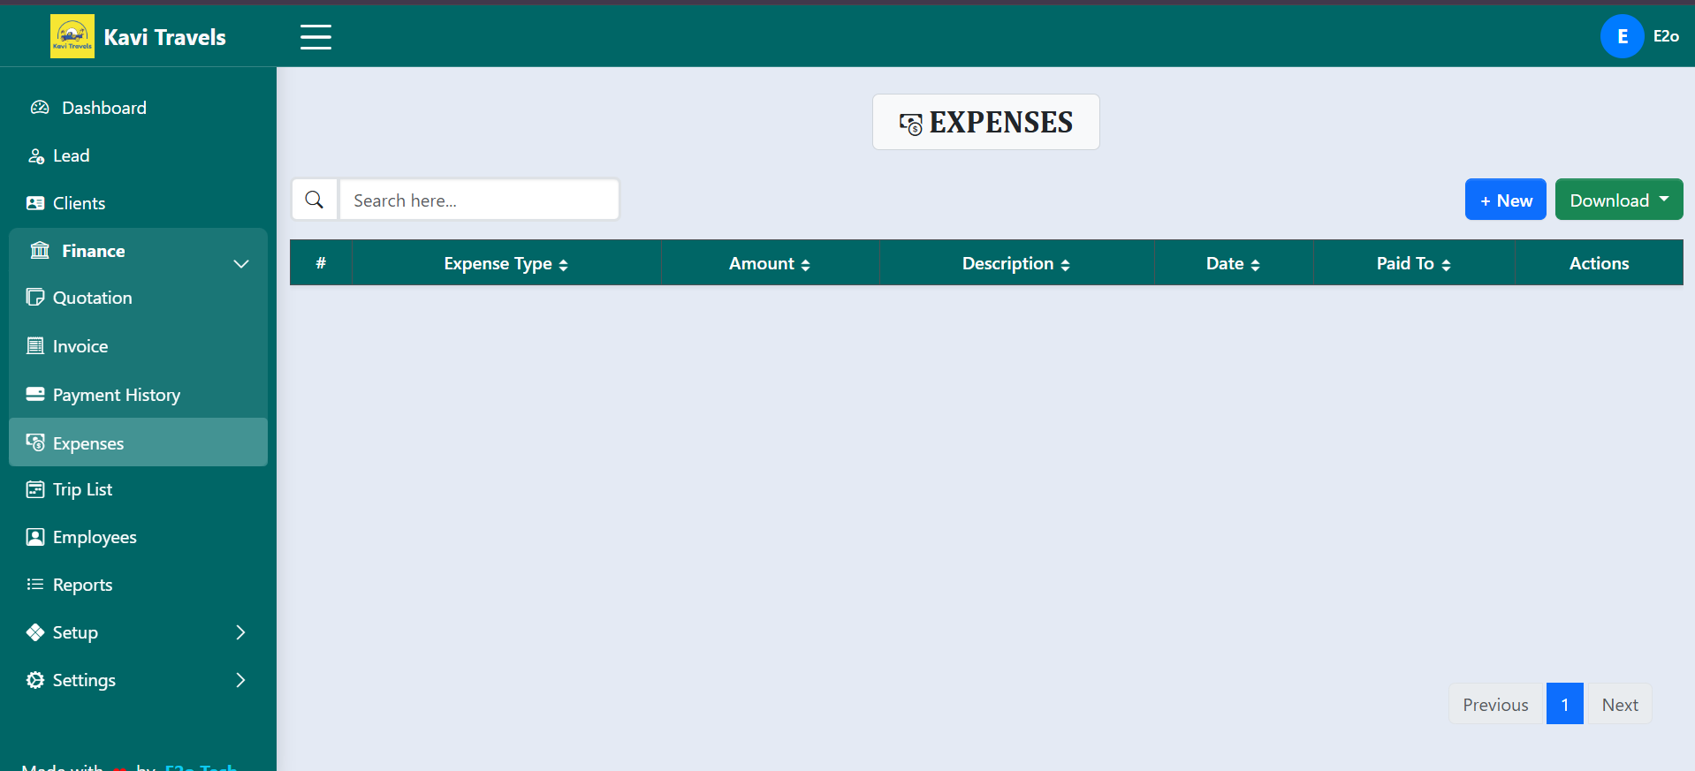Sort table by Date column arrows
The height and width of the screenshot is (771, 1695).
pos(1255,265)
